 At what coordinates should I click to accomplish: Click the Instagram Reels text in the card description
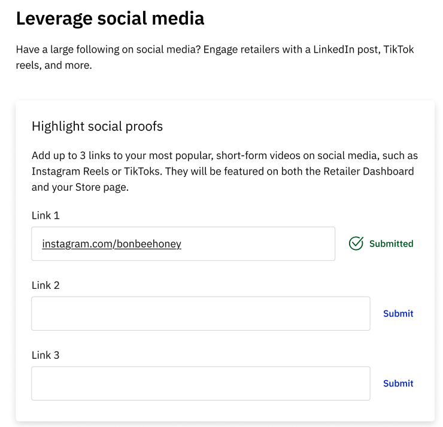pyautogui.click(x=70, y=171)
